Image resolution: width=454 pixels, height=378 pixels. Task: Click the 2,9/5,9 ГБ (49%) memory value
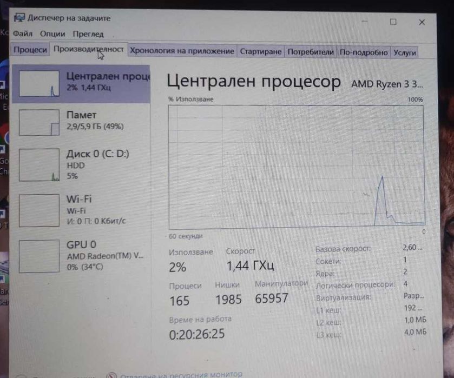(x=95, y=127)
